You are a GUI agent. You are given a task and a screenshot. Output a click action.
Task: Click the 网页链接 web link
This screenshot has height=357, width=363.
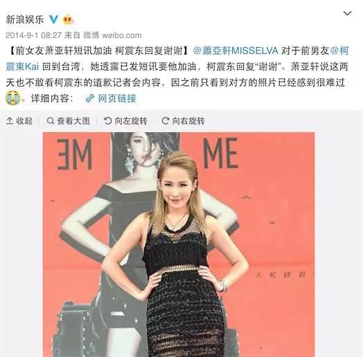coord(117,98)
